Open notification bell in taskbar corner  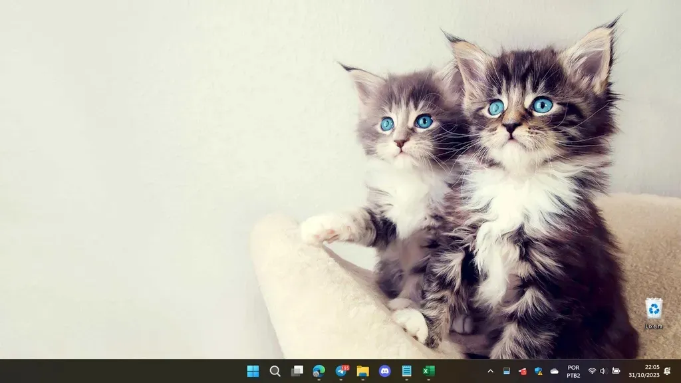[667, 371]
